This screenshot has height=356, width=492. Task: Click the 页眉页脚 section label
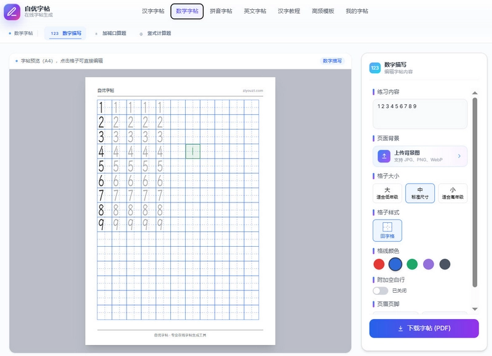[388, 304]
